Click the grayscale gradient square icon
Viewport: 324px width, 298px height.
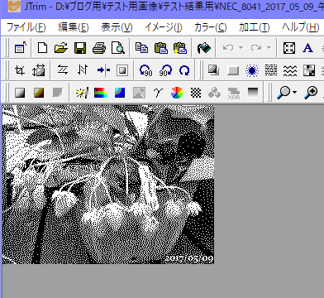click(x=20, y=93)
